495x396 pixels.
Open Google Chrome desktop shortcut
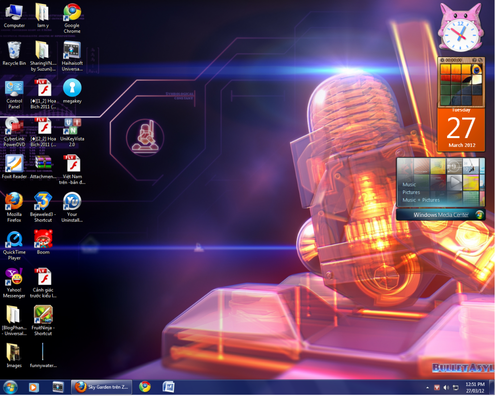coord(72,13)
